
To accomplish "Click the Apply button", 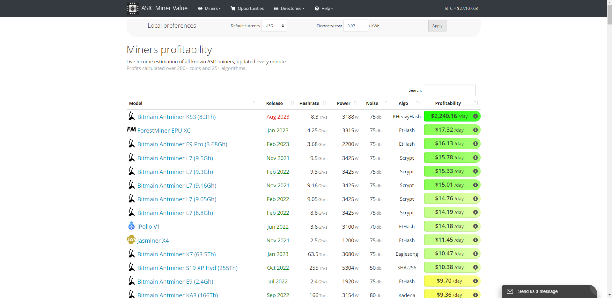I will click(437, 26).
